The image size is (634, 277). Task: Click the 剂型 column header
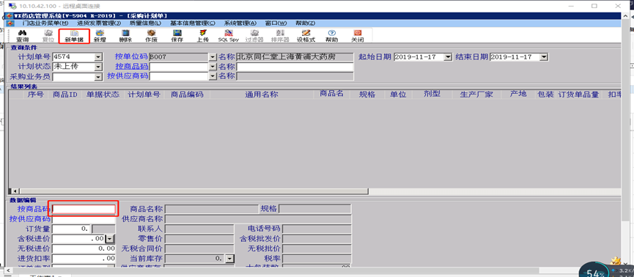(432, 95)
